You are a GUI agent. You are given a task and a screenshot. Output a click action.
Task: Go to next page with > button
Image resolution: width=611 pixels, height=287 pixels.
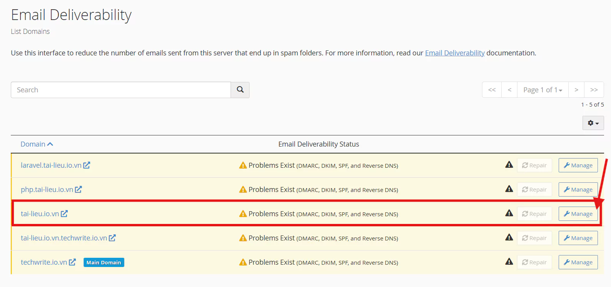click(x=576, y=90)
